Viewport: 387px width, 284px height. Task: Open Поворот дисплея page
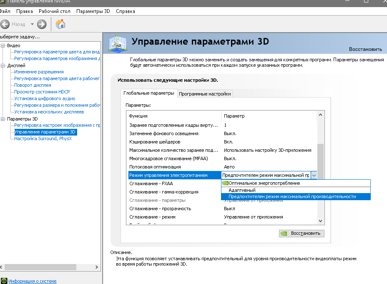pyautogui.click(x=33, y=85)
